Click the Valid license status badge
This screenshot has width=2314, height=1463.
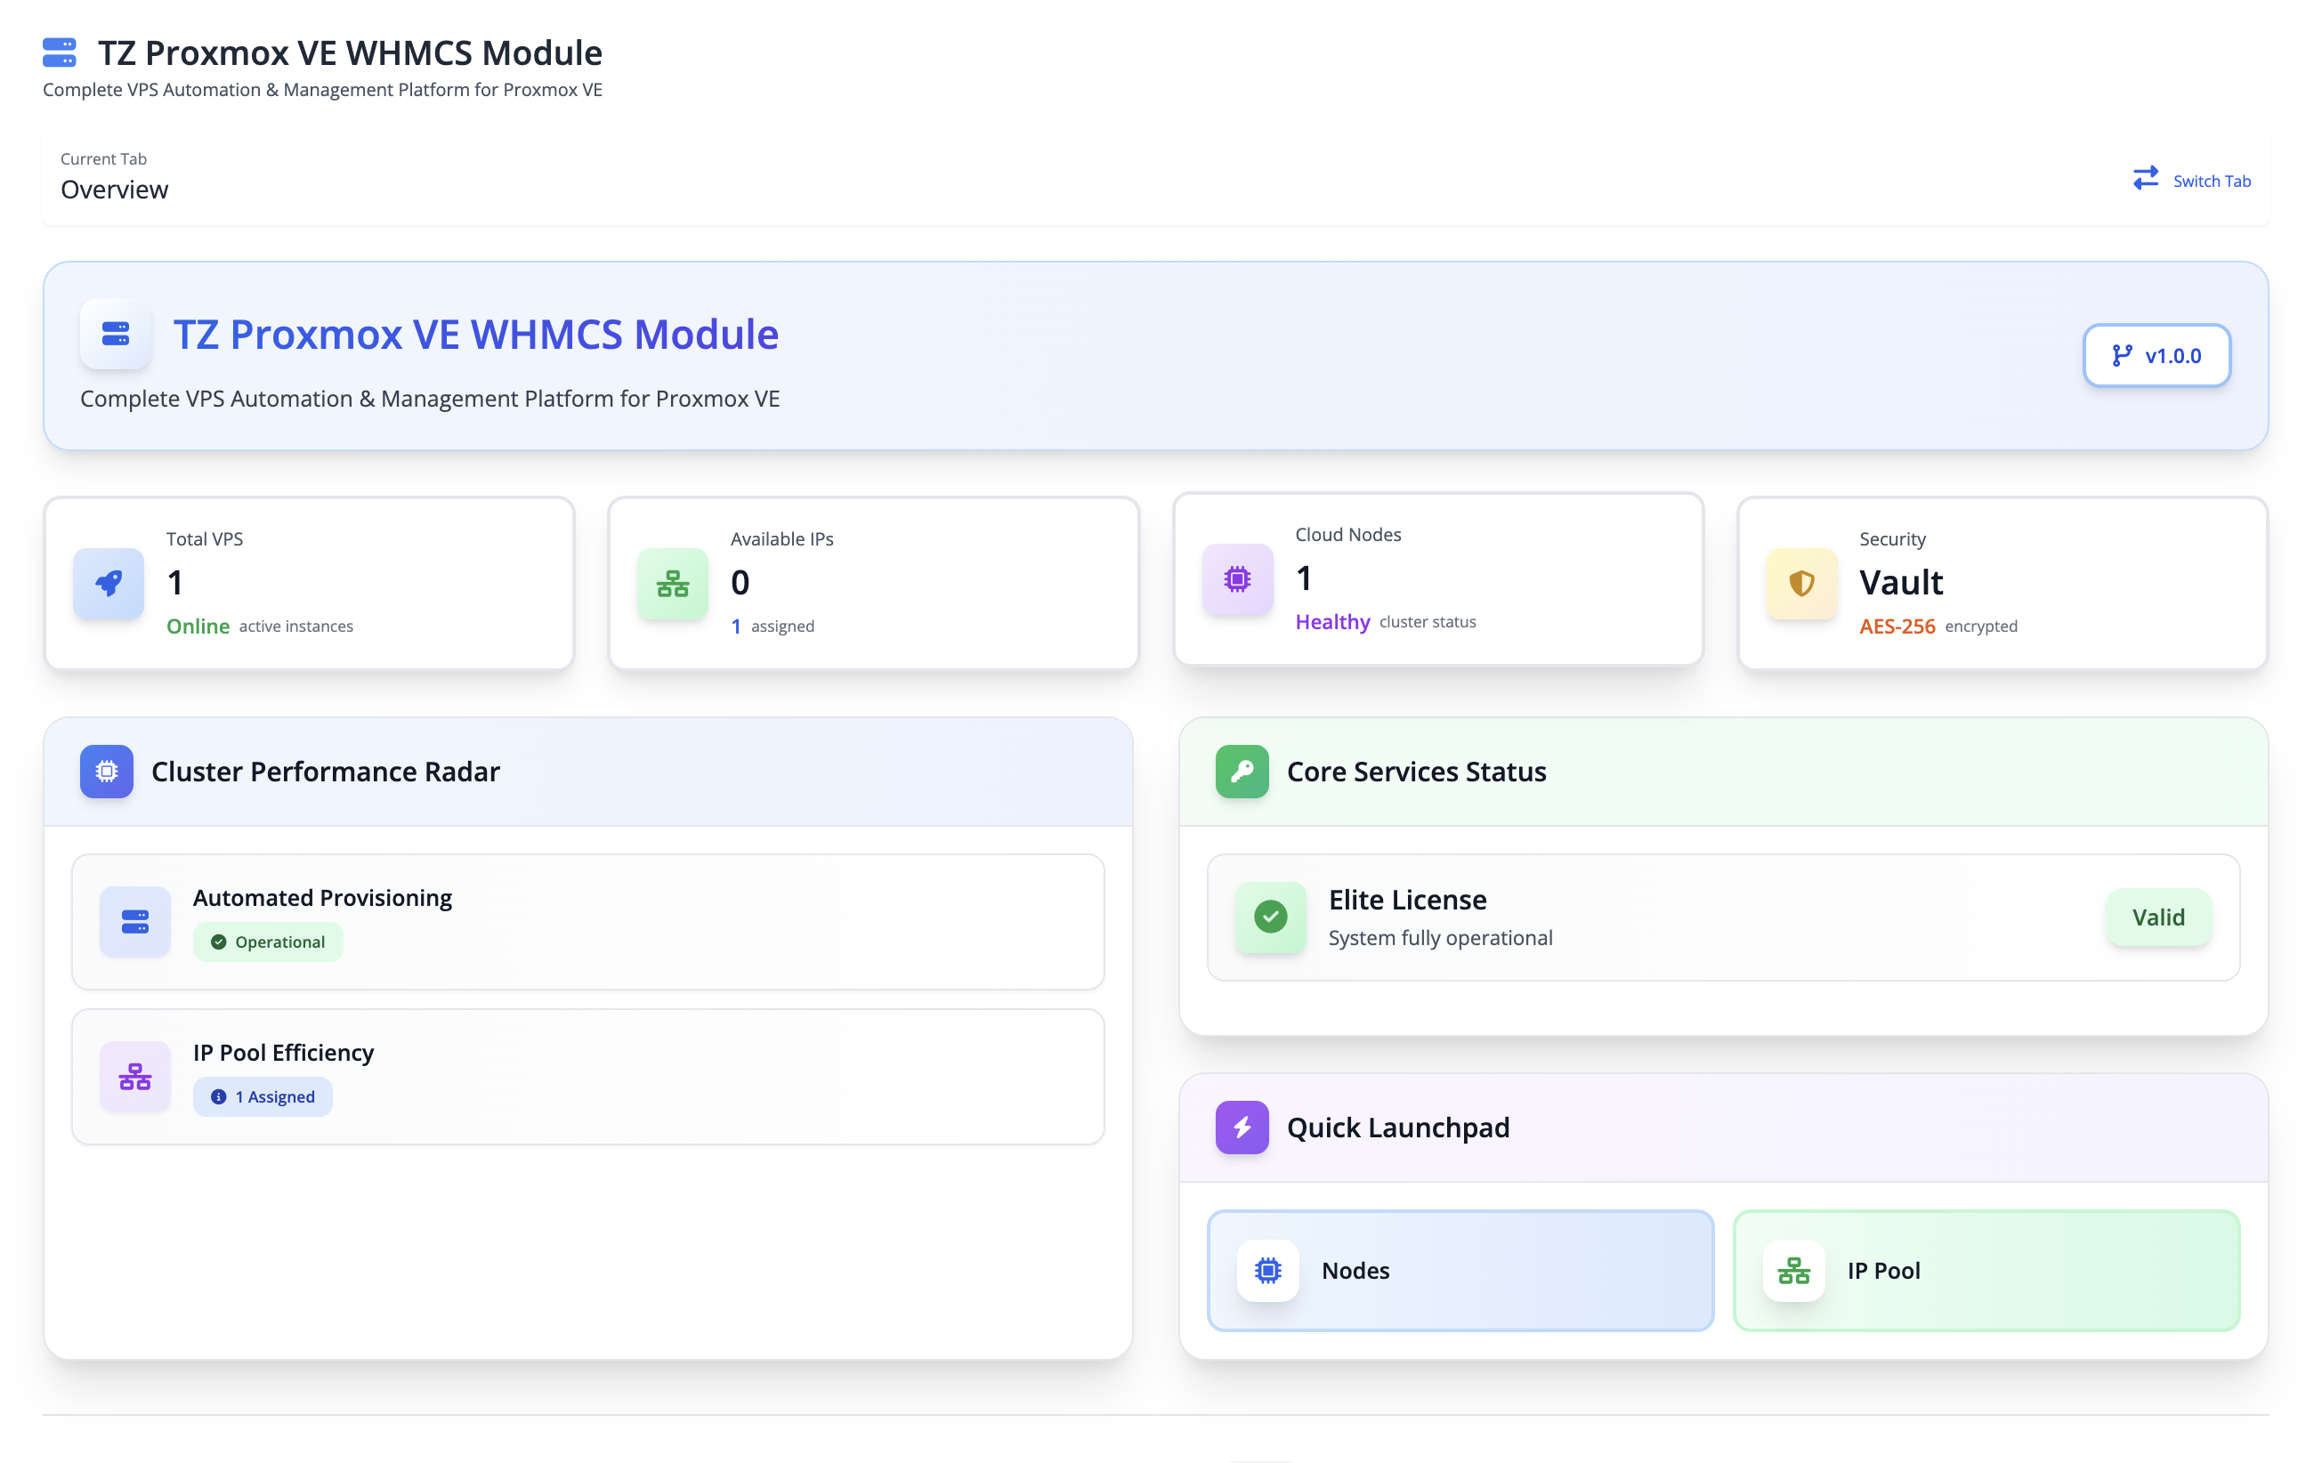click(x=2158, y=917)
